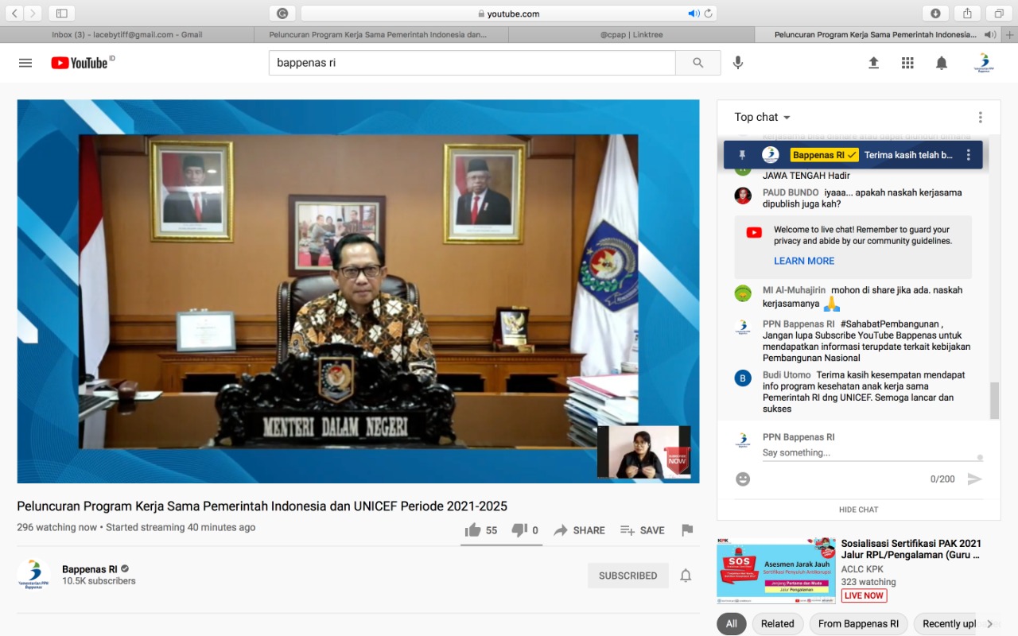Start voice search with microphone
Screen dimensions: 1018x636
pyautogui.click(x=738, y=63)
